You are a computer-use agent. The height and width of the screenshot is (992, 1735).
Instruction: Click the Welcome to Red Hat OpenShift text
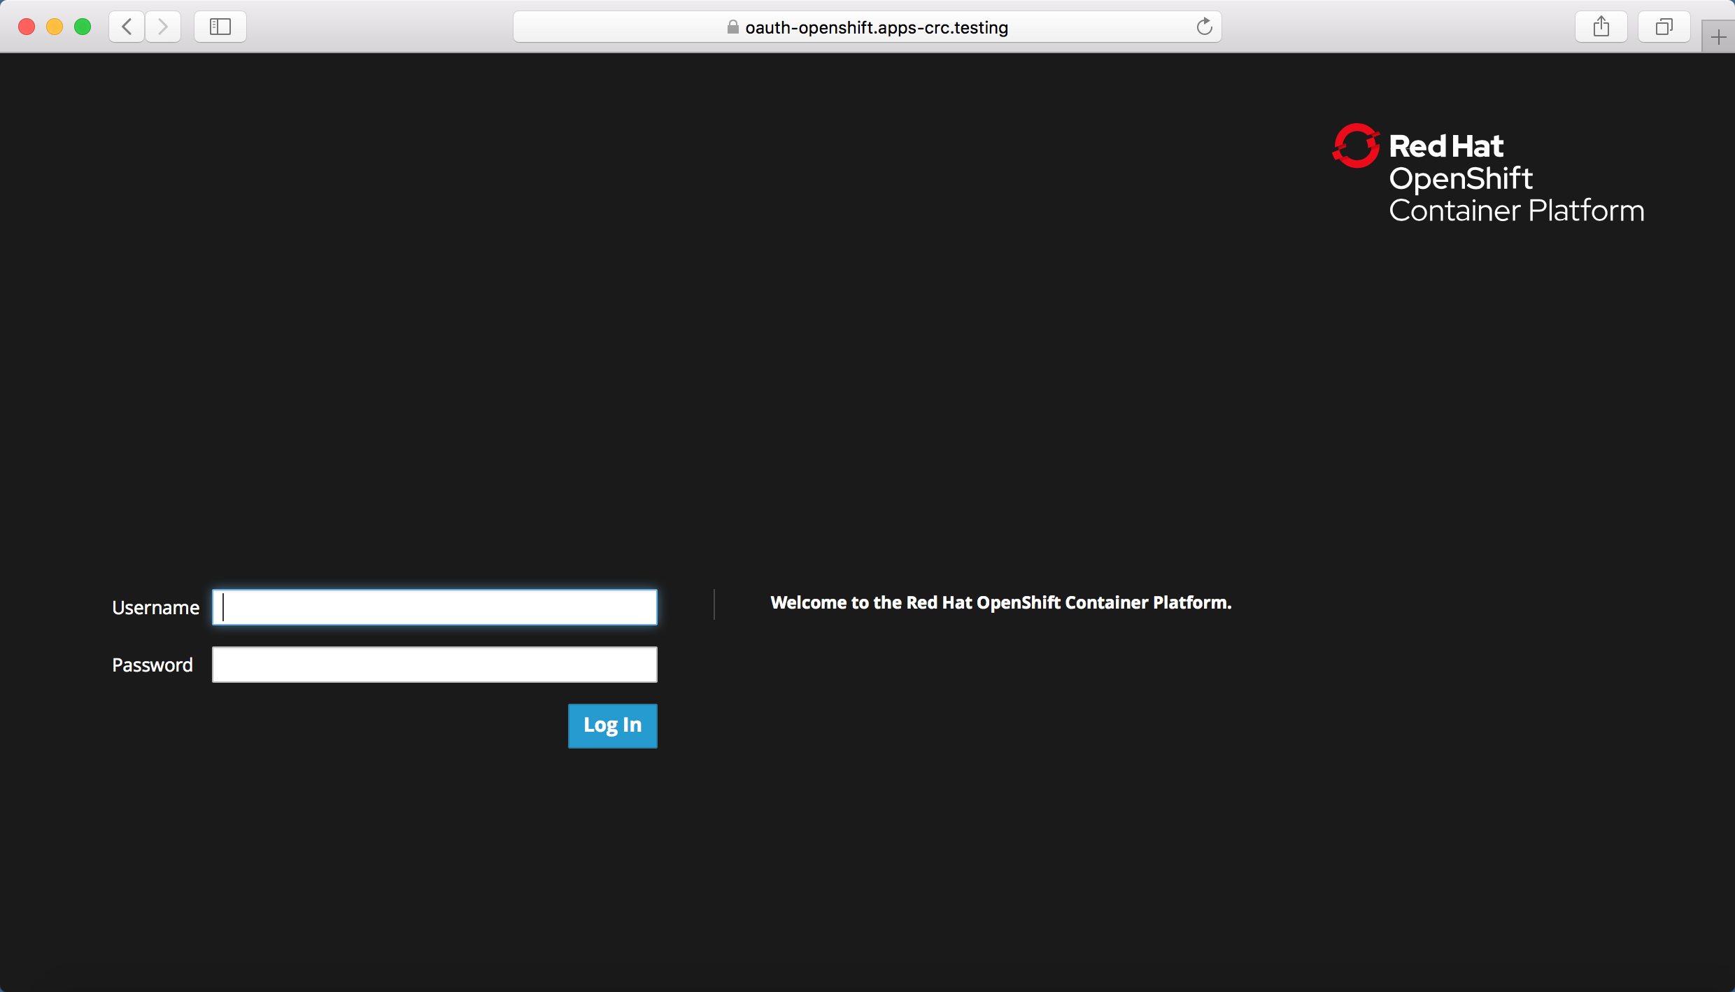pyautogui.click(x=1001, y=602)
